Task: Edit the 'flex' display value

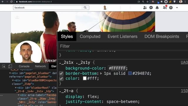Action: tap(92, 97)
